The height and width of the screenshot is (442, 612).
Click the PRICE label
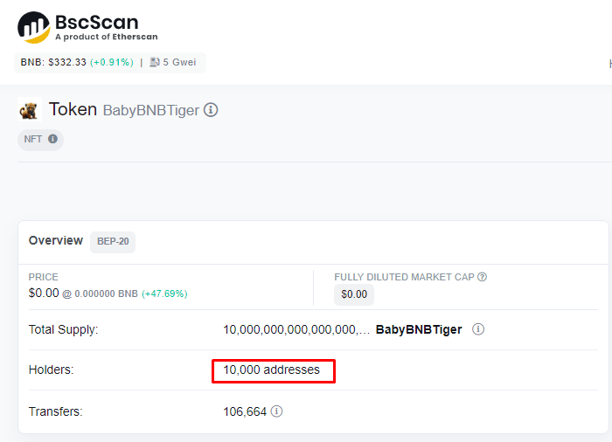click(44, 277)
